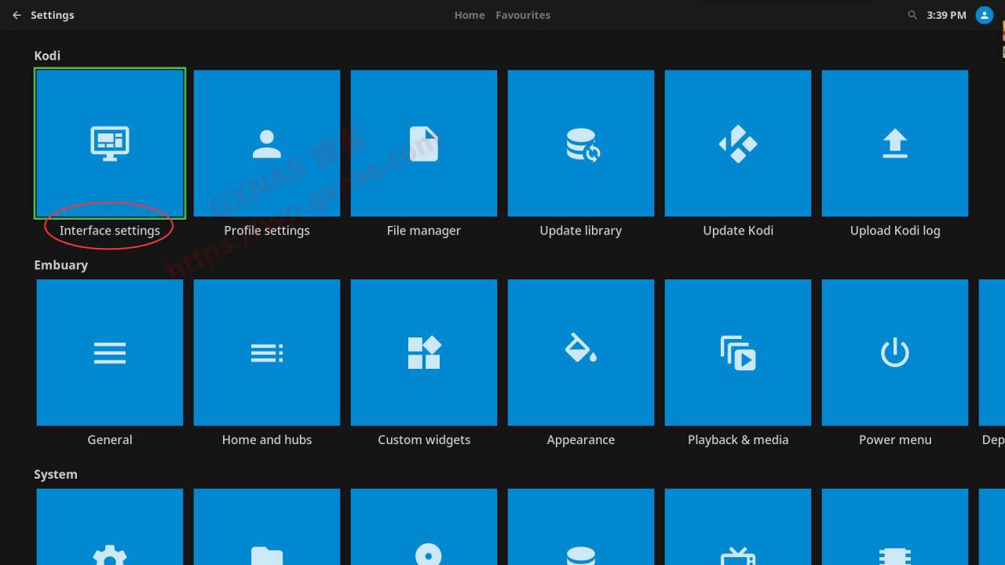Screen dimensions: 1005x565
Task: Open System folder tile
Action: [x=267, y=527]
